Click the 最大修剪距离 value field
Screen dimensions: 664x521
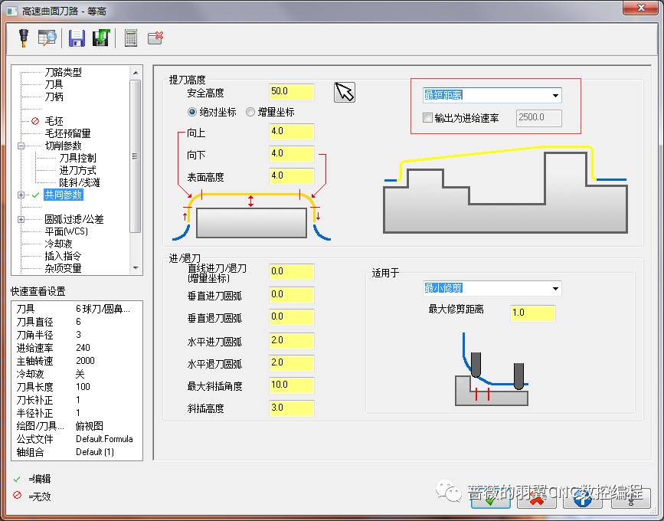[x=533, y=313]
